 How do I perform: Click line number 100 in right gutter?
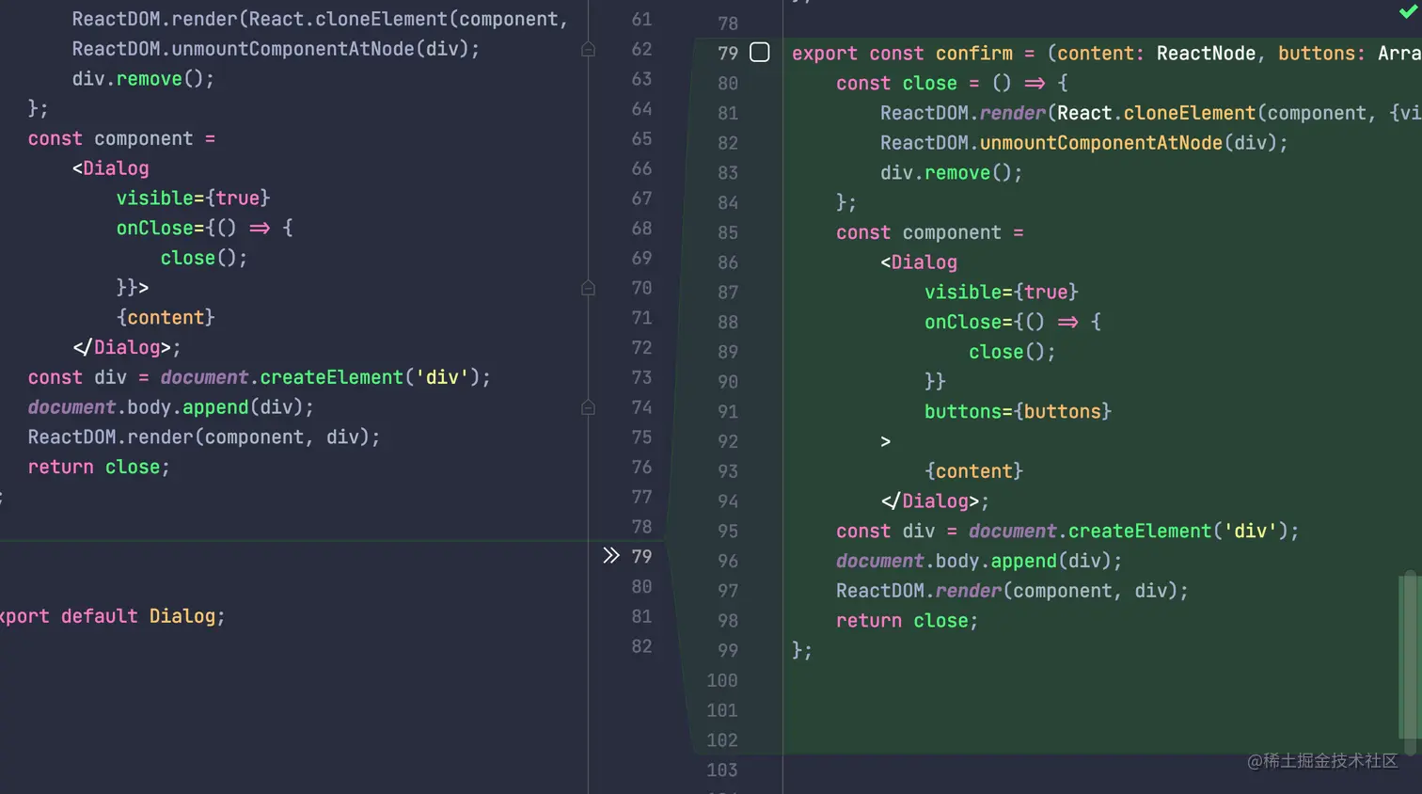(x=722, y=680)
